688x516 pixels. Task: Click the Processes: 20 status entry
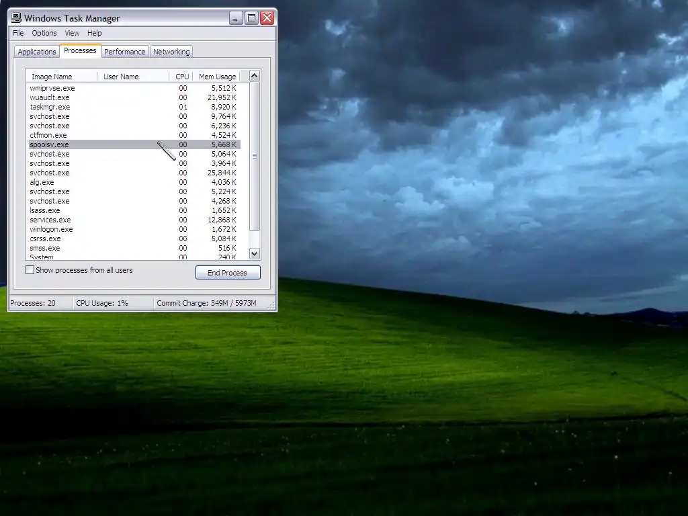(x=33, y=303)
